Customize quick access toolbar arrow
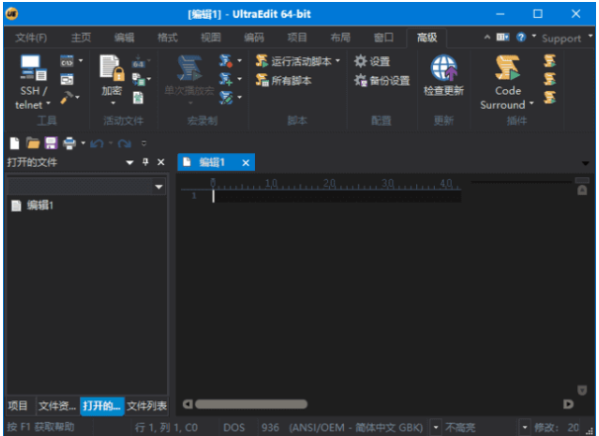Image resolution: width=599 pixels, height=436 pixels. [x=144, y=143]
